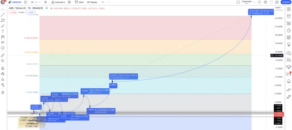Activate the magnet mode tool
Viewport: 292px width, 130px height.
point(3,68)
